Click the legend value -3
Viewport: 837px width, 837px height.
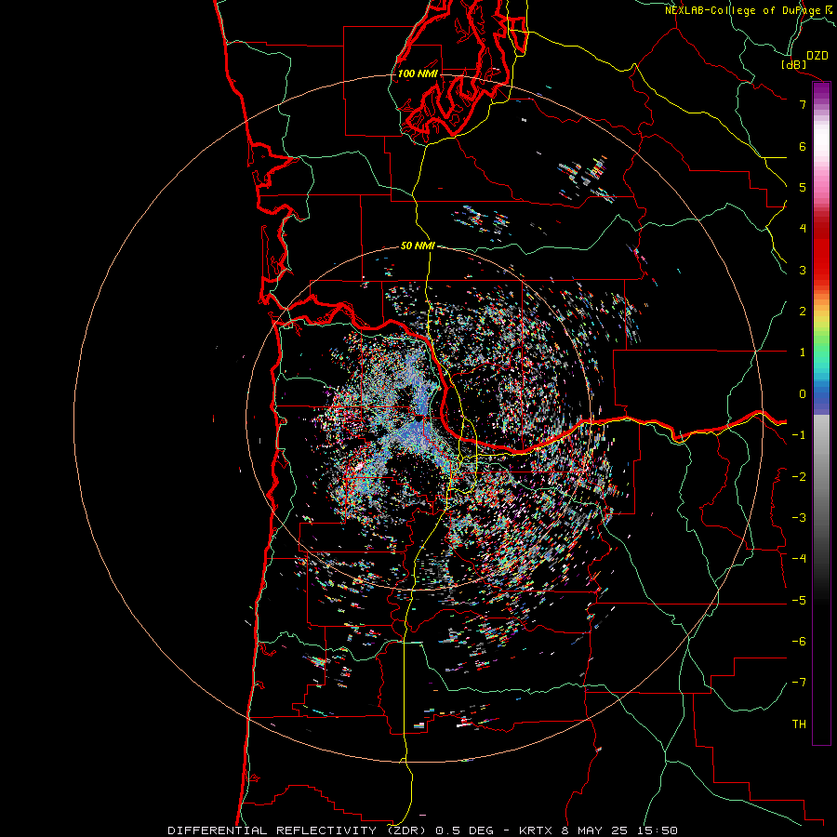point(799,518)
